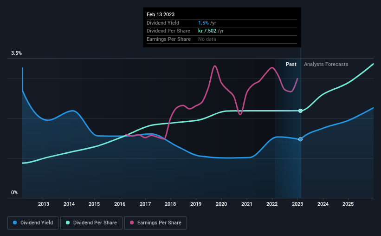Toggle the Dividend Yield legend button
The width and height of the screenshot is (381, 236).
pyautogui.click(x=33, y=223)
